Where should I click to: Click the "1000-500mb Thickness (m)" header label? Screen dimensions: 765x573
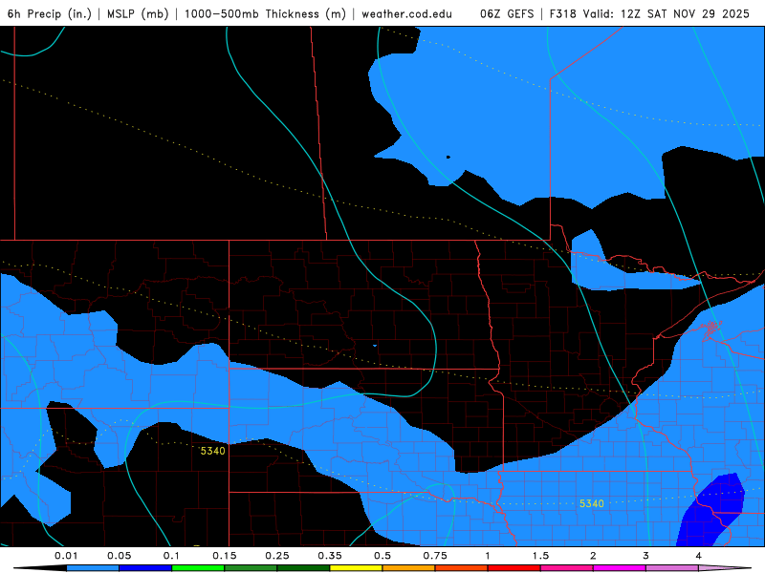[265, 13]
